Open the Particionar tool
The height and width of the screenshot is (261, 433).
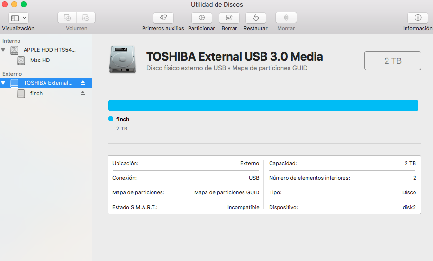(x=201, y=18)
